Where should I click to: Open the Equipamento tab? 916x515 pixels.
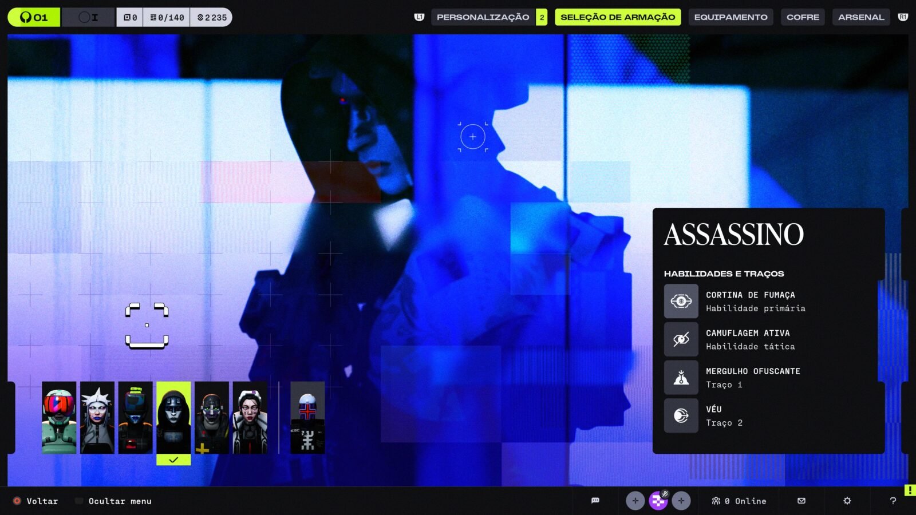click(x=731, y=17)
